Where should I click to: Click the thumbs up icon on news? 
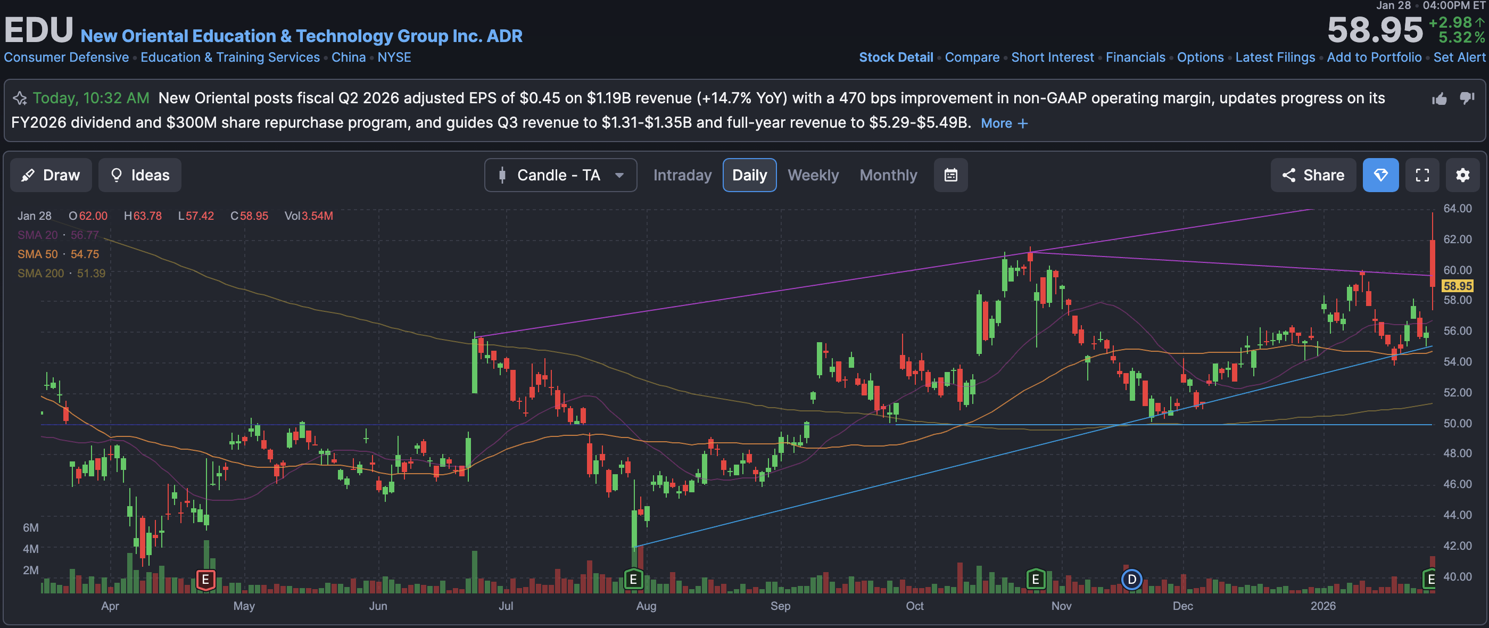(x=1440, y=99)
